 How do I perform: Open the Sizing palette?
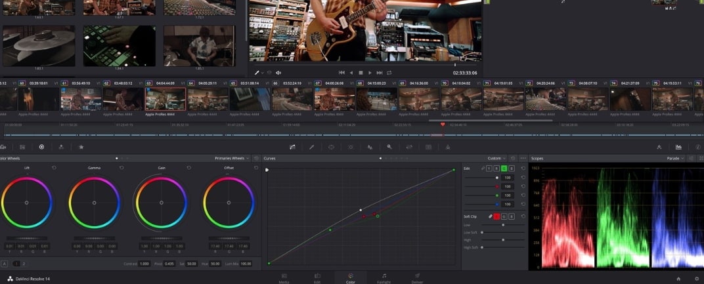click(409, 147)
